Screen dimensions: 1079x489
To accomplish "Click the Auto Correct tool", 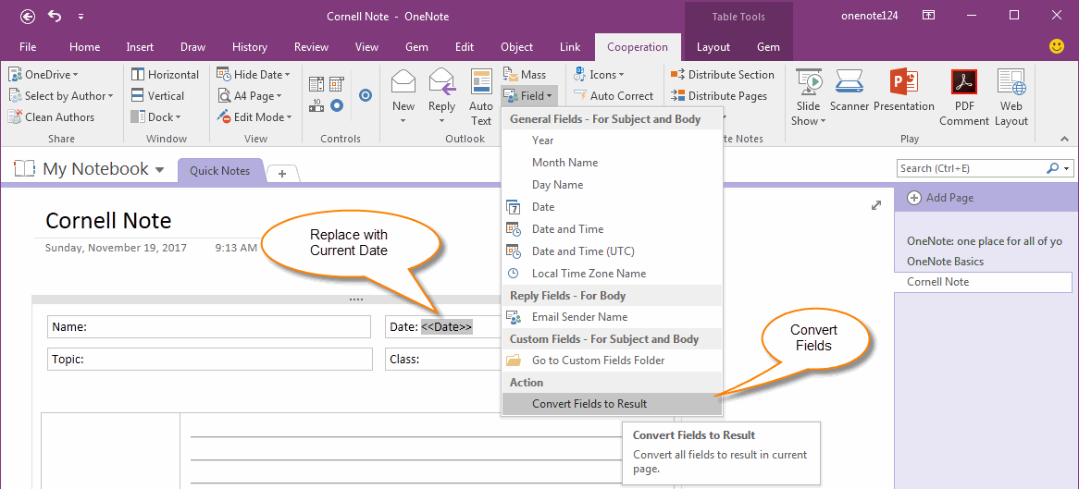I will pos(614,95).
